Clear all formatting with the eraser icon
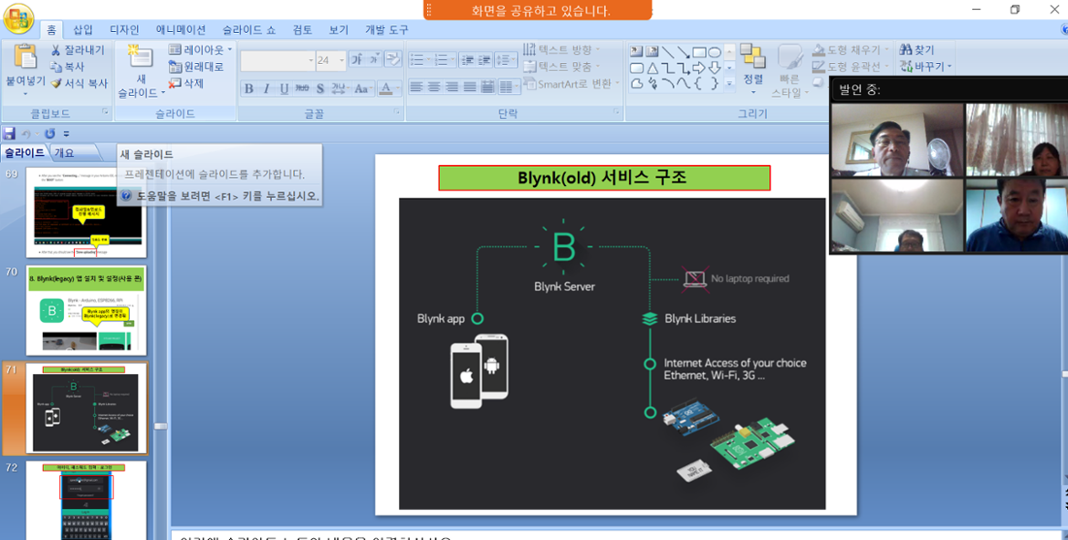The height and width of the screenshot is (540, 1068). 393,60
